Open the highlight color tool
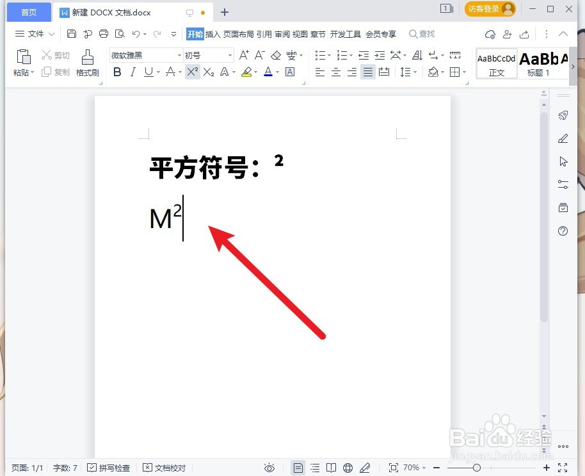585x476 pixels. tap(247, 72)
